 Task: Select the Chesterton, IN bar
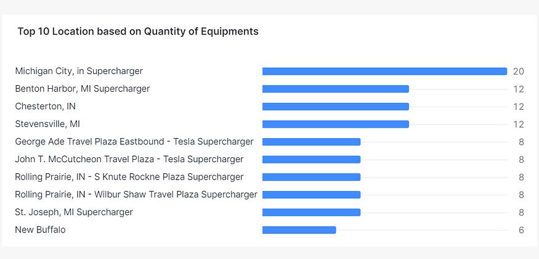point(336,107)
